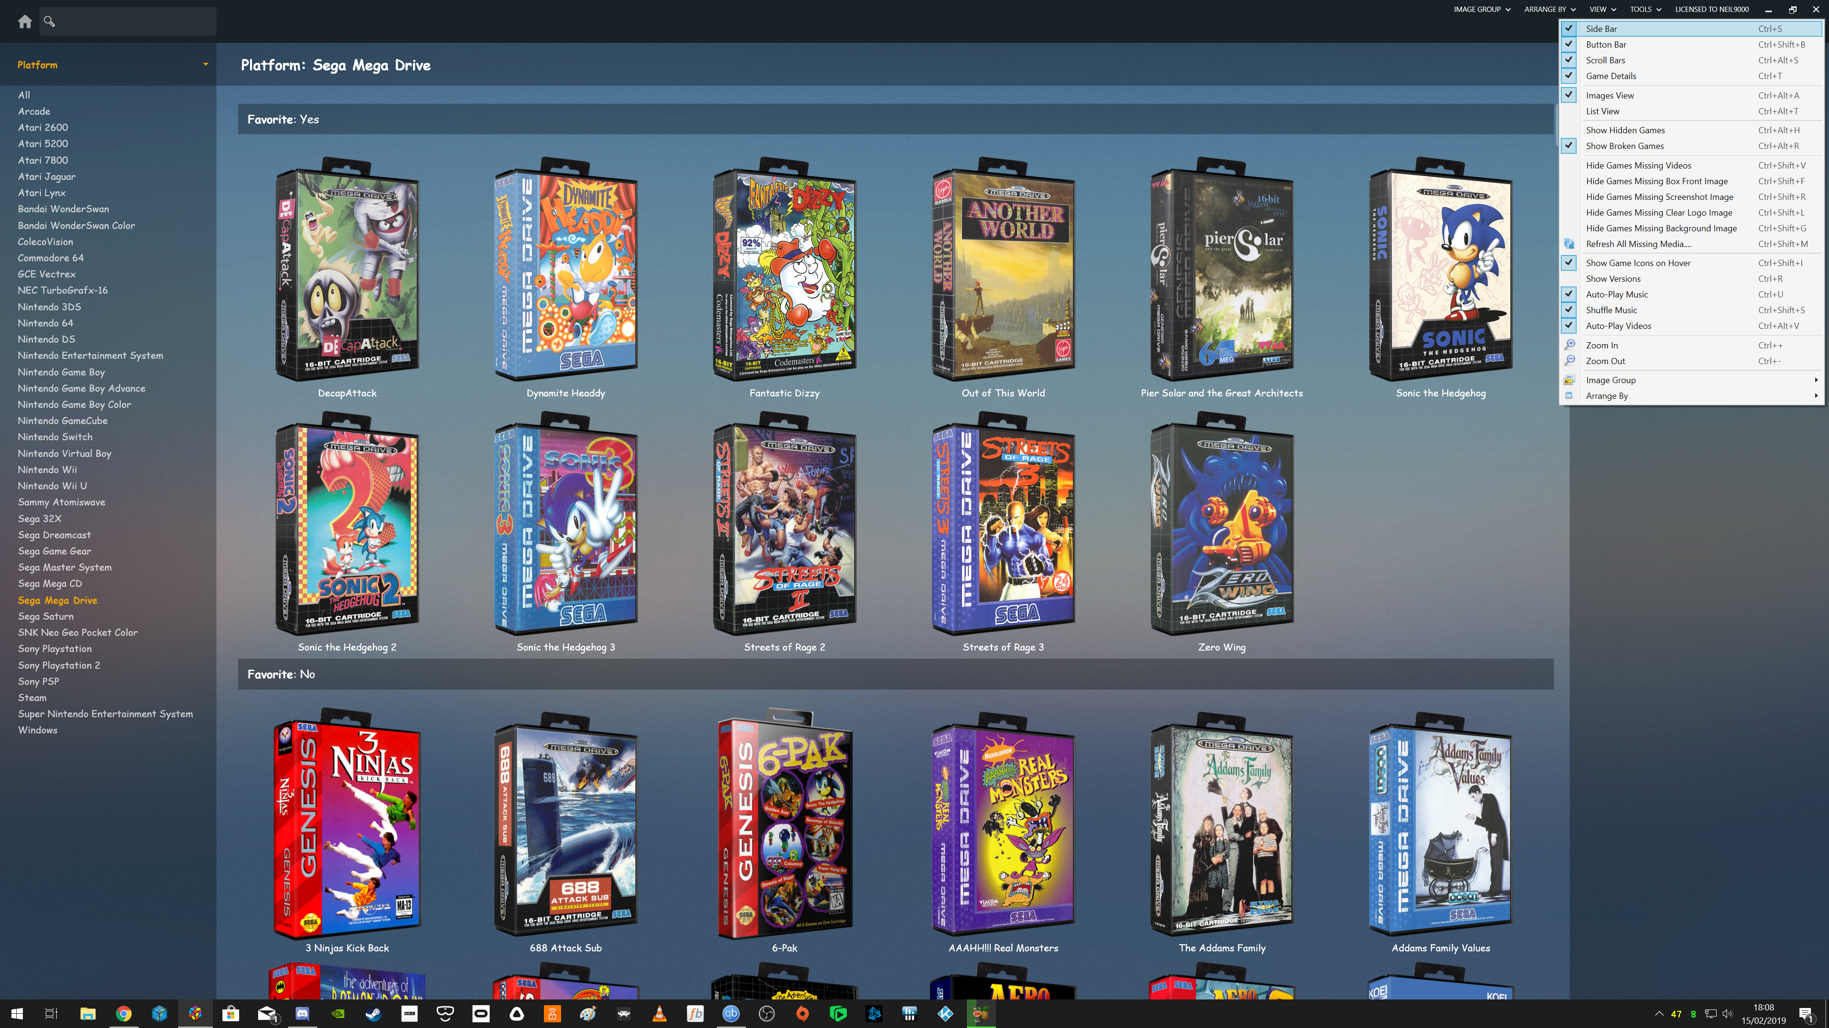Open Origin icon in taskbar

coord(802,1014)
